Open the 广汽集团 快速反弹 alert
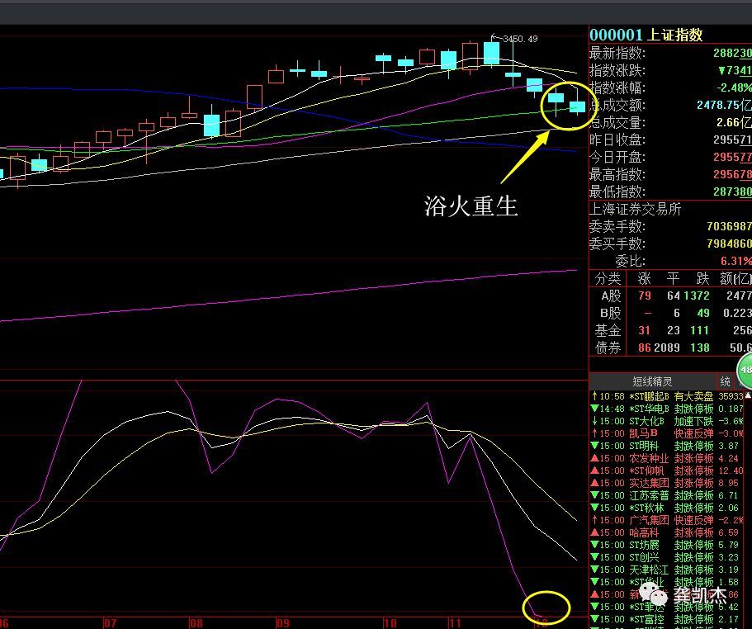Image resolution: width=752 pixels, height=629 pixels. [x=667, y=520]
